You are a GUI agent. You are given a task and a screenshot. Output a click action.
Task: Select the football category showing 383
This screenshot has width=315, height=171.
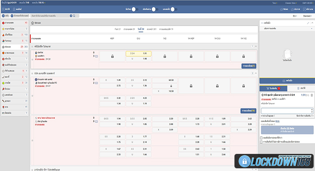pos(15,47)
